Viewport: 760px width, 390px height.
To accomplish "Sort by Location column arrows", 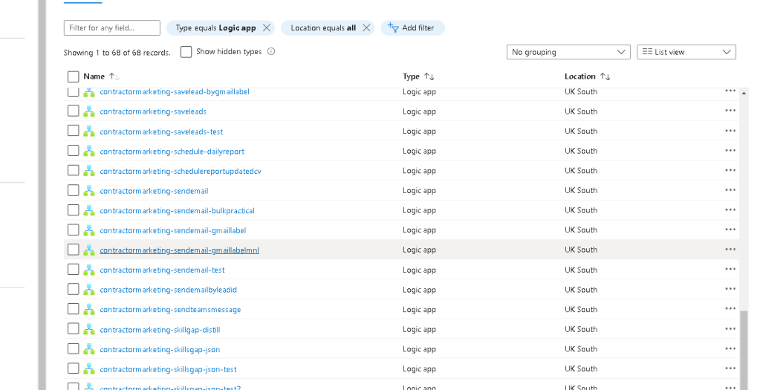I will pos(605,77).
